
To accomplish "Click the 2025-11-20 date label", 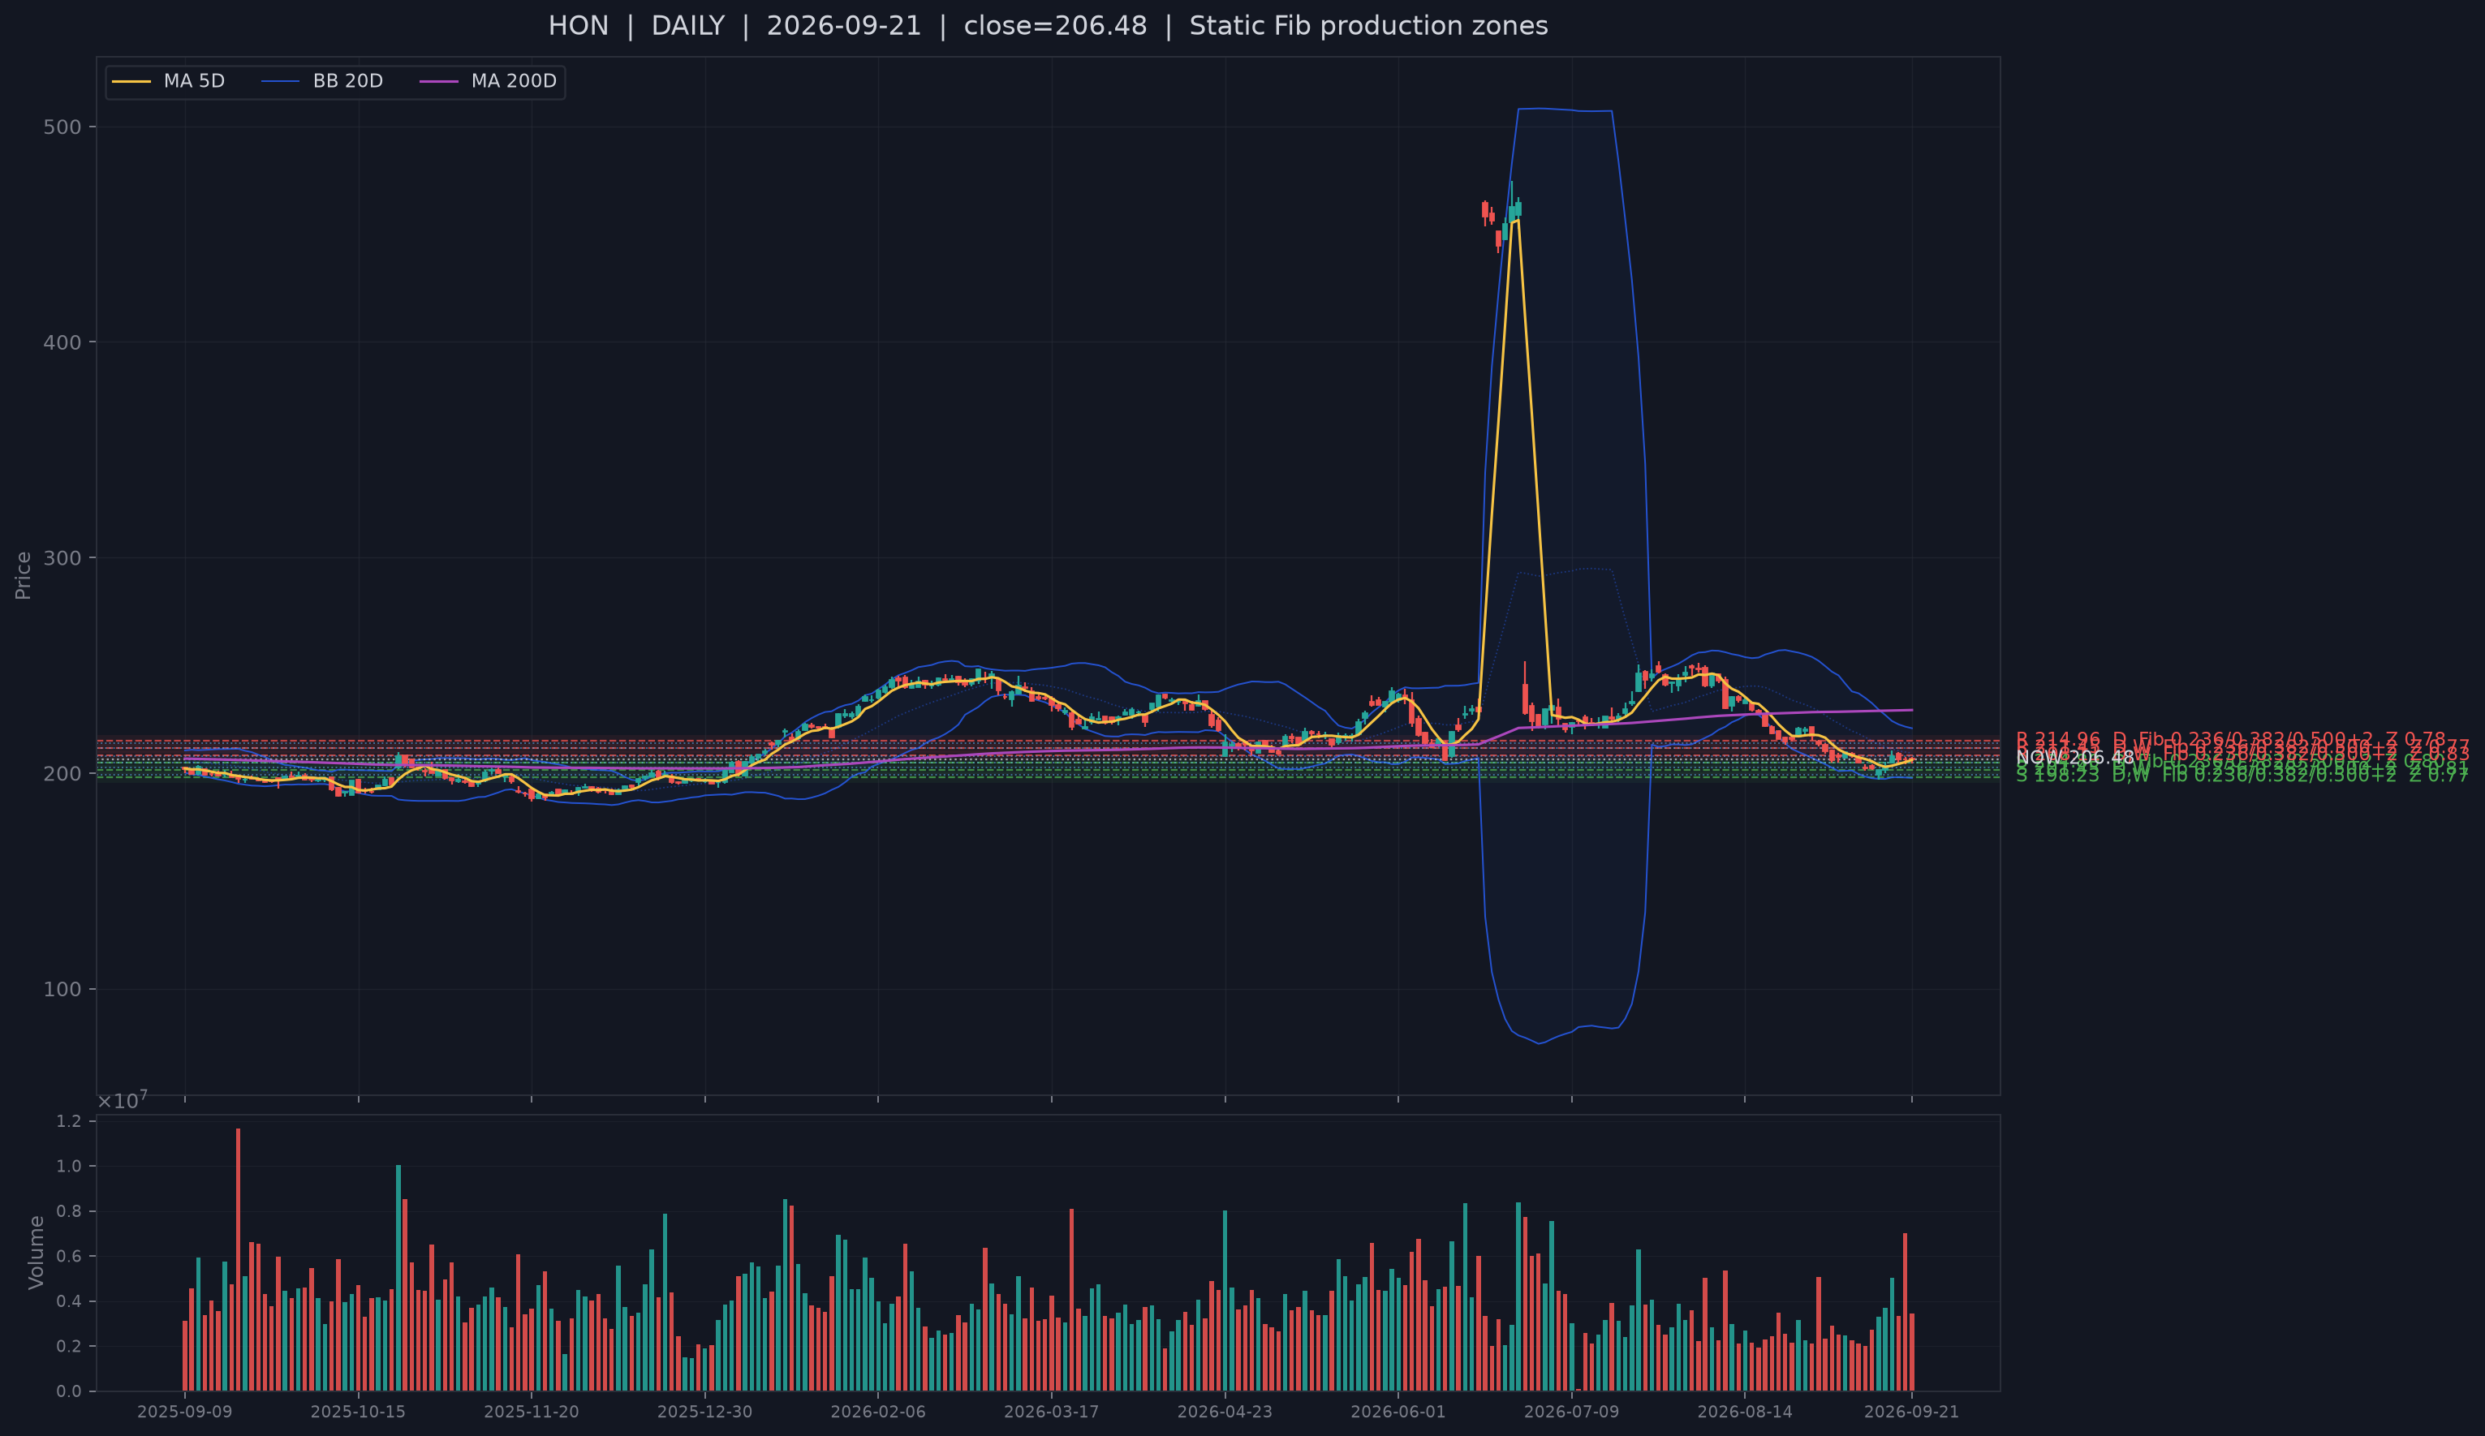I will [532, 1412].
